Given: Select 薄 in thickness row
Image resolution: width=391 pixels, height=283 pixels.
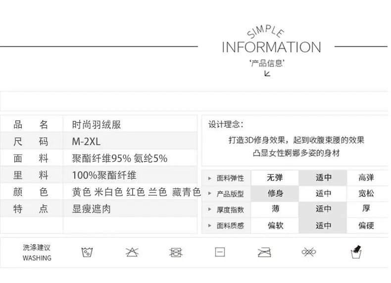Looking at the screenshot, I should click(x=275, y=209).
